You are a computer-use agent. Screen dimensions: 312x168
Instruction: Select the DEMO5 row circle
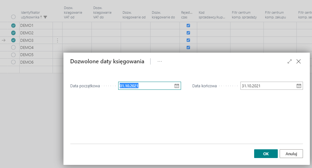[x=13, y=55]
